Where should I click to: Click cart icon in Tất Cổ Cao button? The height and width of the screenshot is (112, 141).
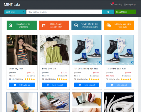80,85
